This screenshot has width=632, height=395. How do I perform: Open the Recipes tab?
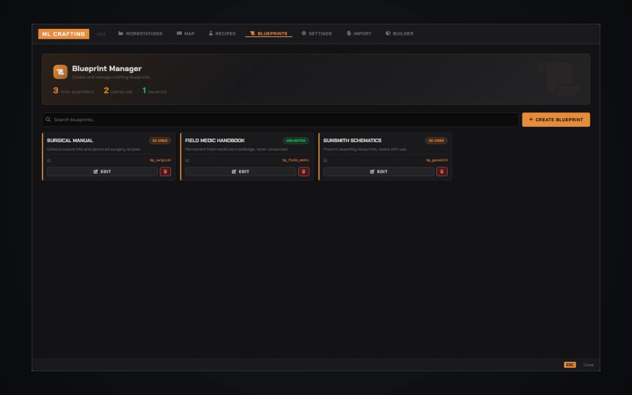pos(222,34)
